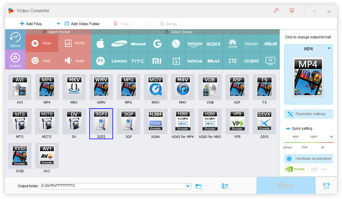Select the Apple device category
Viewport: 342px width, 199px height.
[100, 43]
